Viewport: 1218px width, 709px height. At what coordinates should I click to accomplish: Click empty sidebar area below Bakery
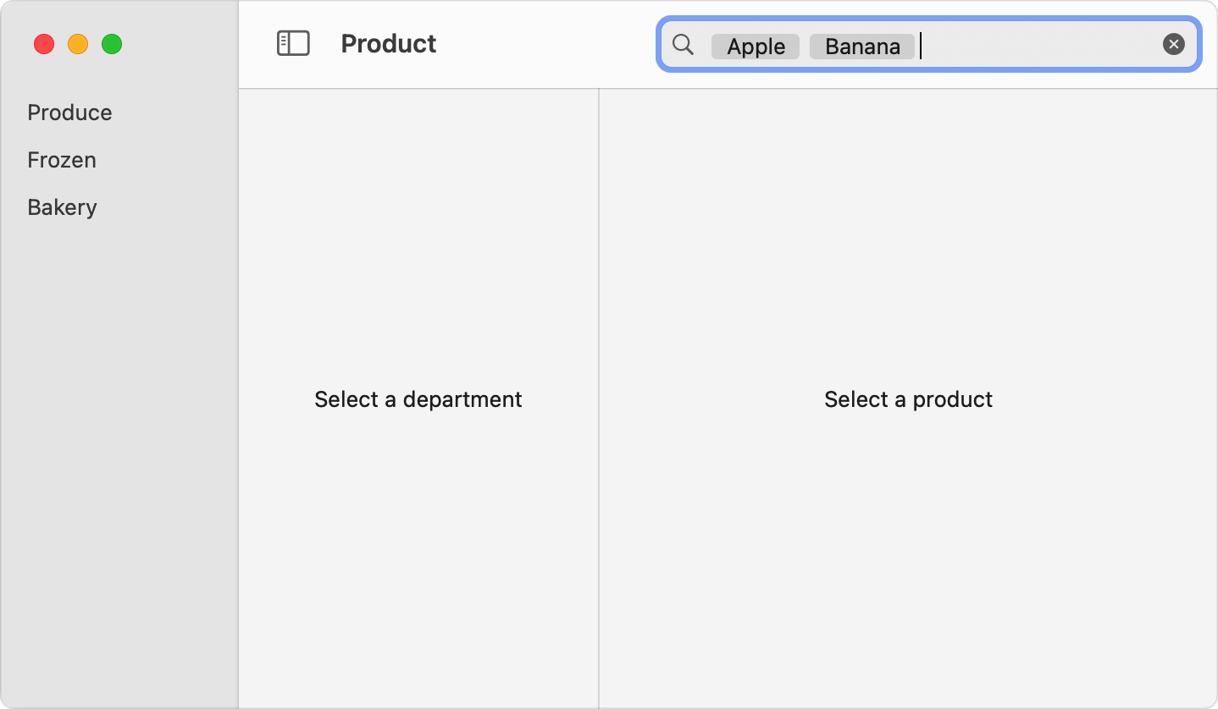(119, 465)
